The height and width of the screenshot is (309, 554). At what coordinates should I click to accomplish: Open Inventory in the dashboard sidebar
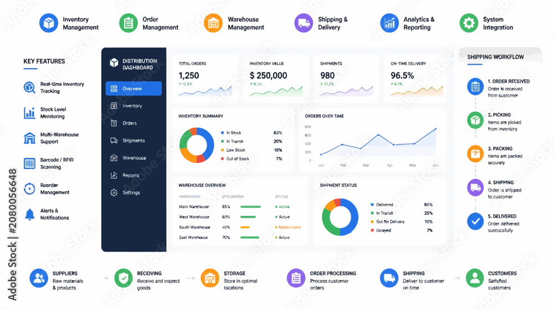[134, 106]
